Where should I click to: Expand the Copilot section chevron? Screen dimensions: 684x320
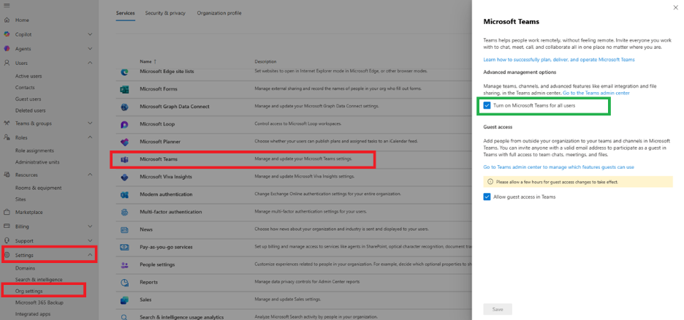pyautogui.click(x=90, y=34)
